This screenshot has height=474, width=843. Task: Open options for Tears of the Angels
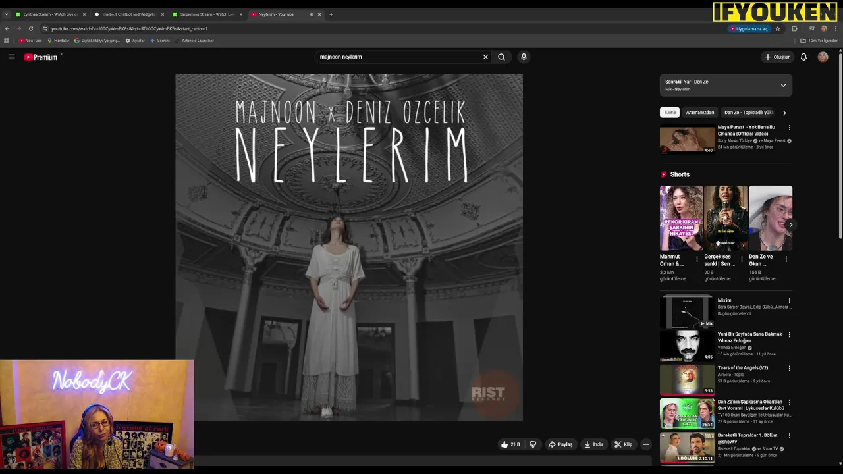tap(789, 369)
